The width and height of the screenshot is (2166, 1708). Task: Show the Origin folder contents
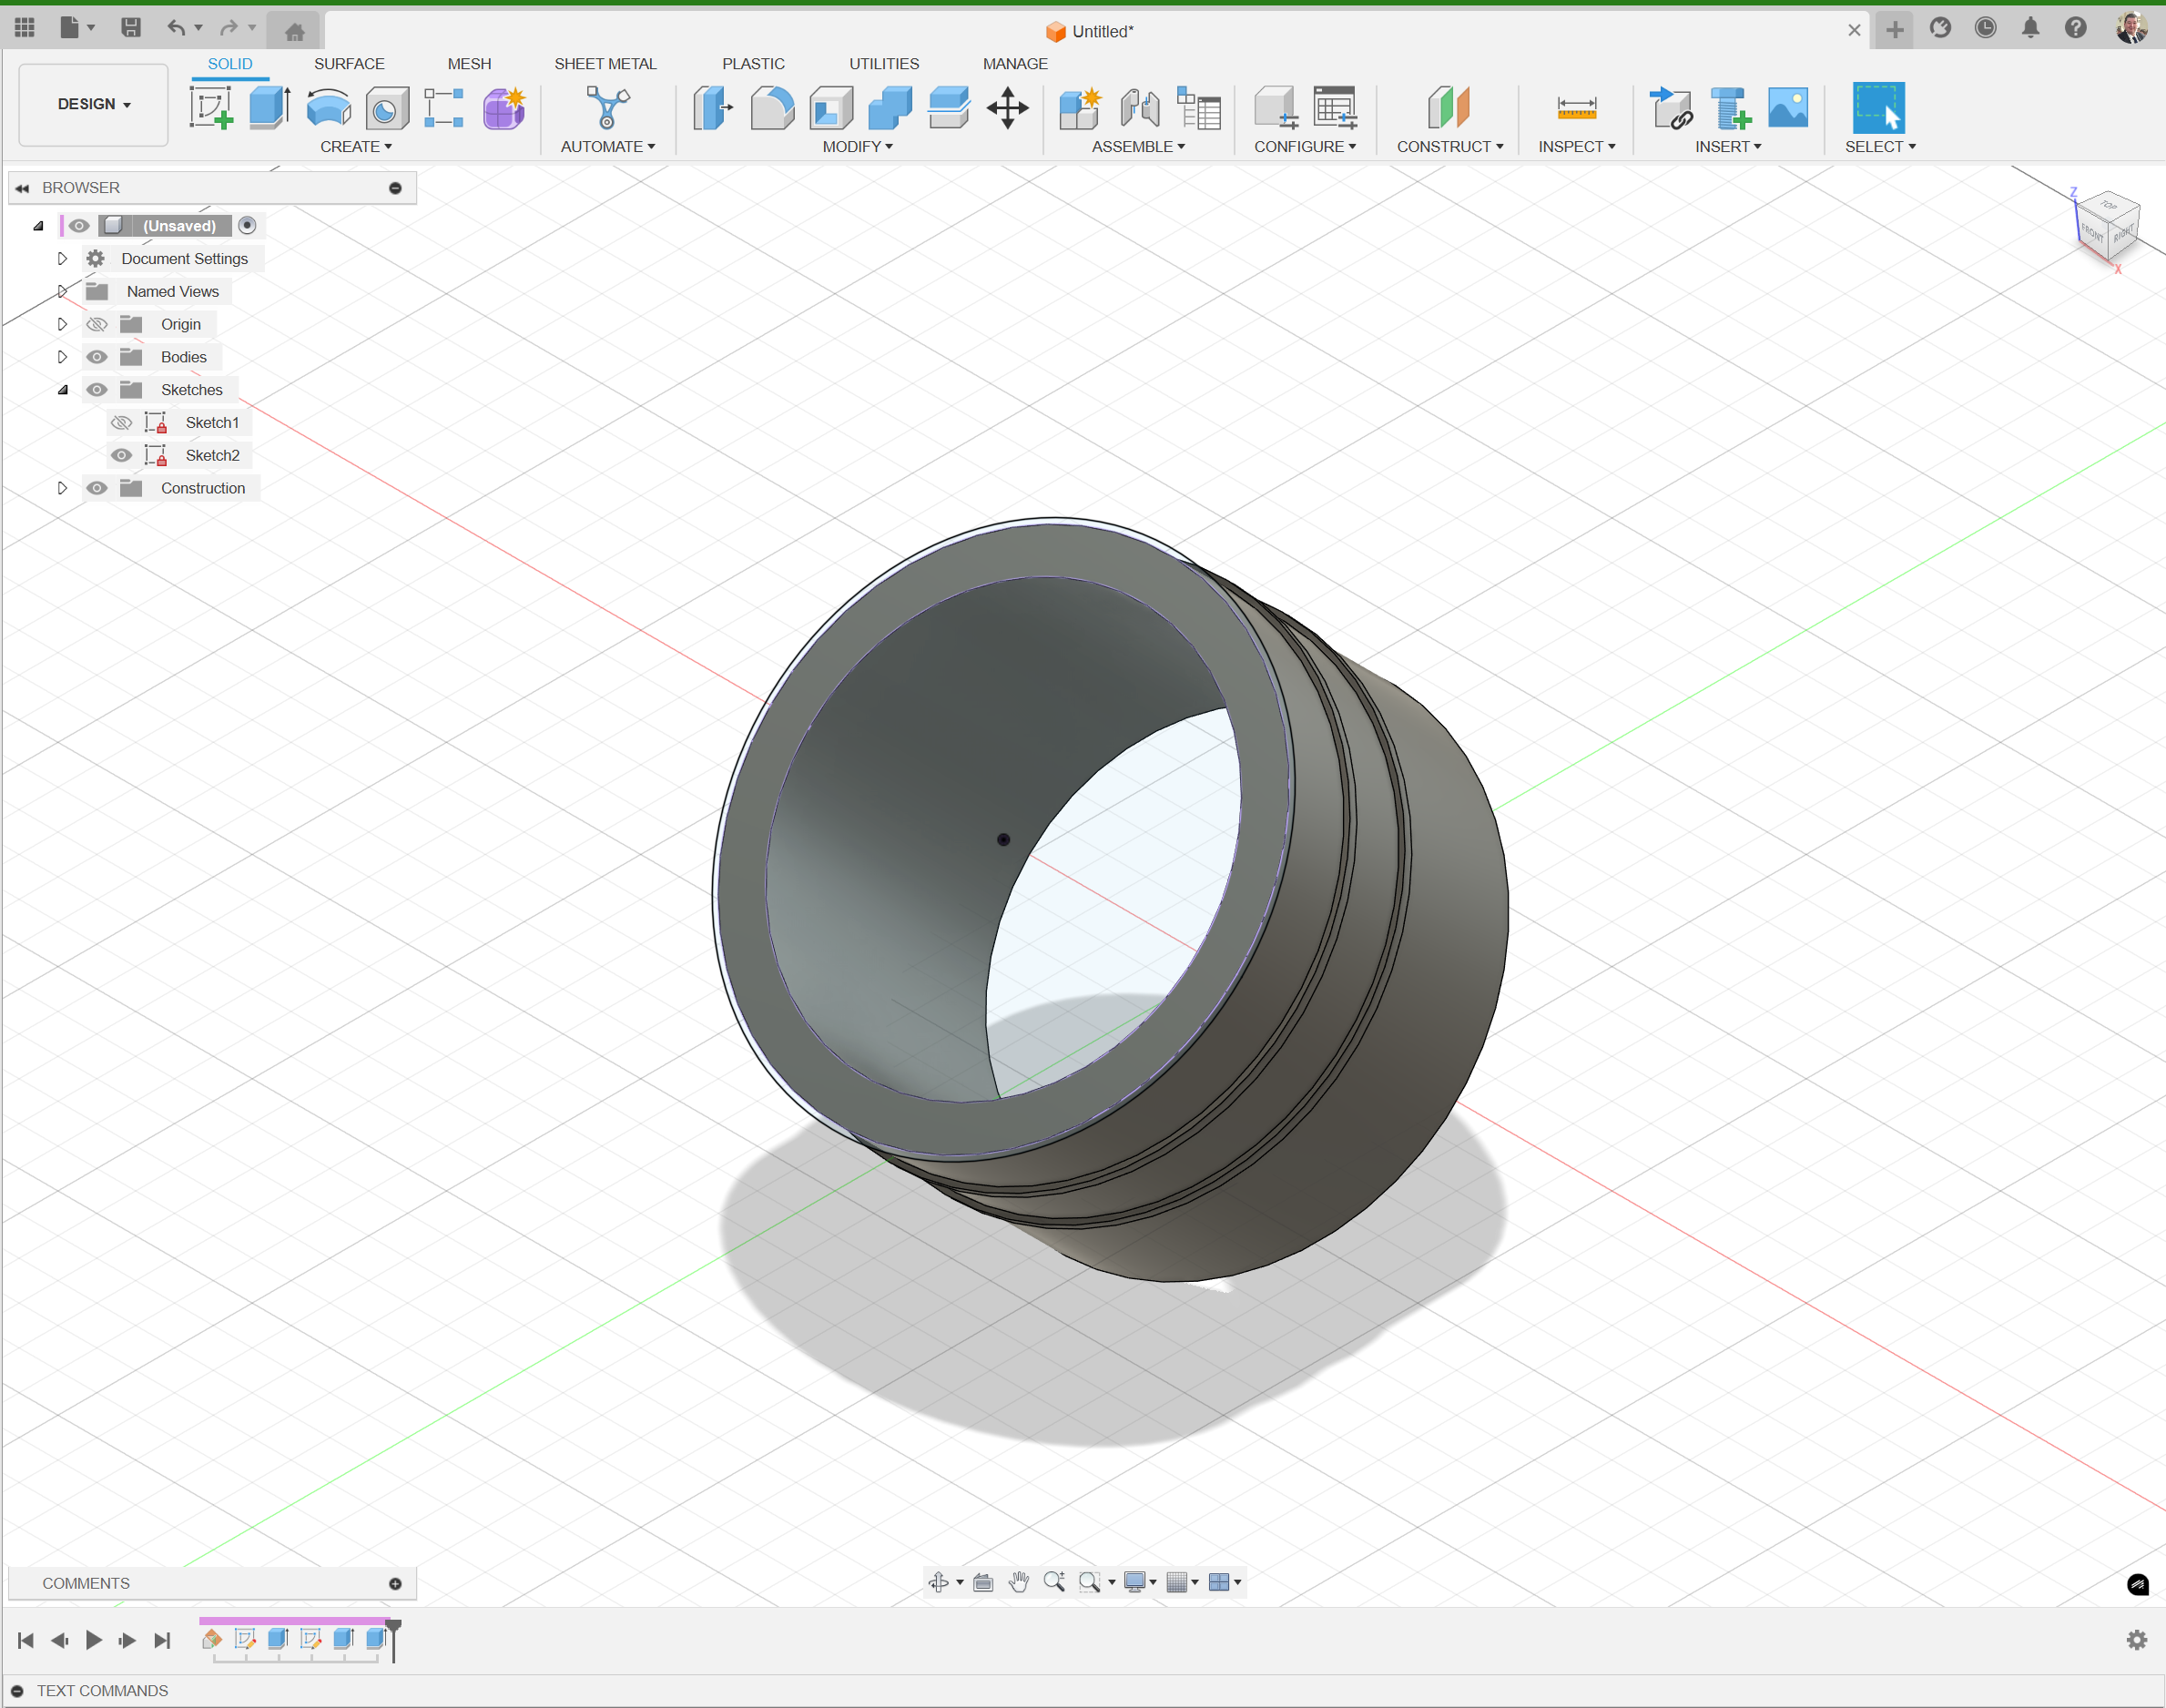62,323
